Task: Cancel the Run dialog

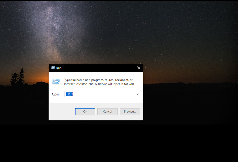Action: point(107,112)
